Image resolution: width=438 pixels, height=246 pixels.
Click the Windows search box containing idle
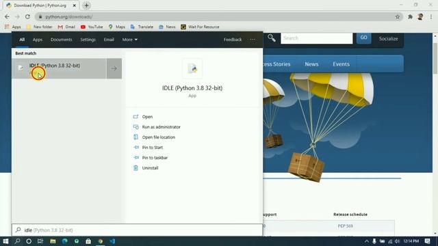pyautogui.click(x=137, y=230)
